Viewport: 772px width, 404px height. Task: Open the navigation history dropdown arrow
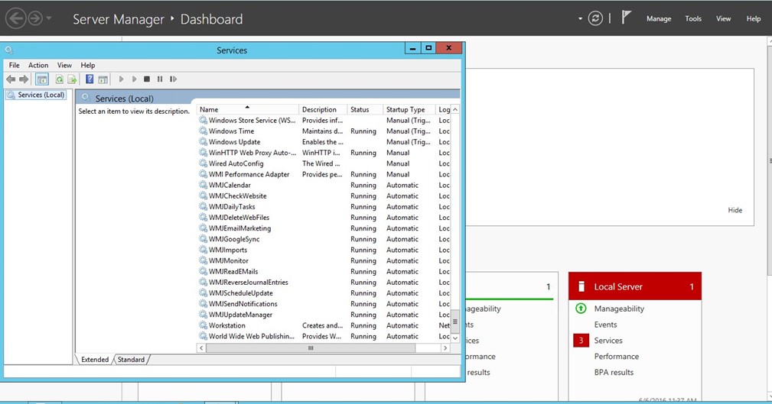pos(49,18)
